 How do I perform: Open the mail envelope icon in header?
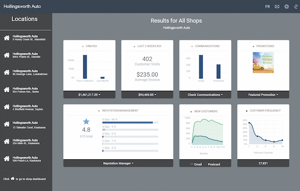(277, 7)
